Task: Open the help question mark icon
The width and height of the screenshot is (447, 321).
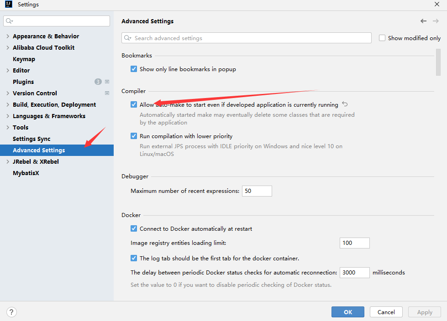Action: click(11, 312)
